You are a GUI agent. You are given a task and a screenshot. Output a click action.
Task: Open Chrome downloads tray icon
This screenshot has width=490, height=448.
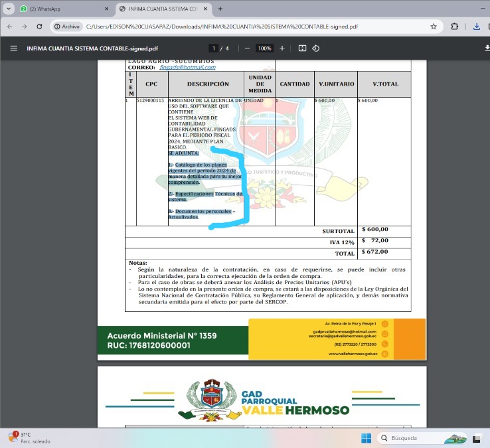(477, 27)
